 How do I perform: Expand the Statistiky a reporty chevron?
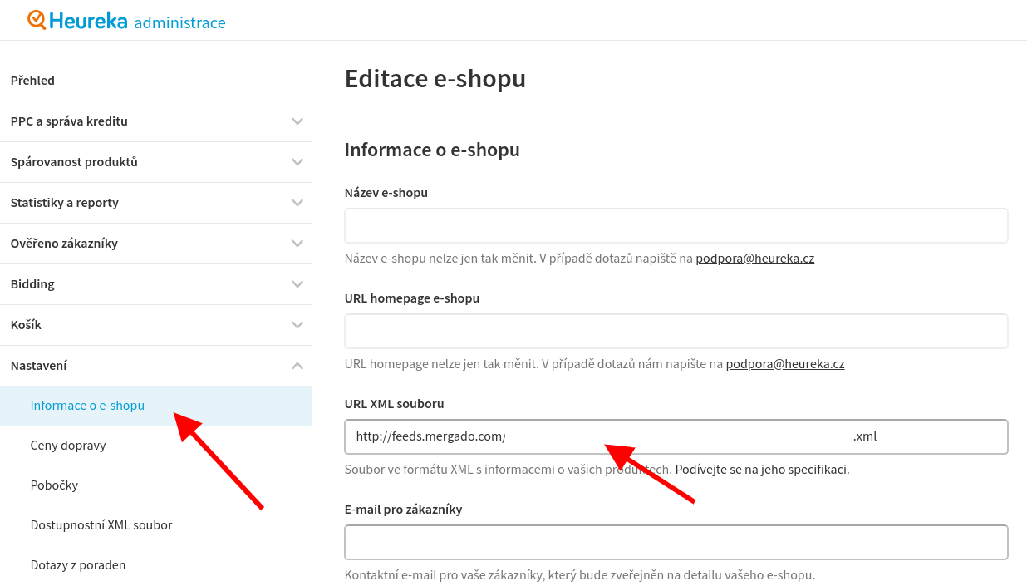(x=297, y=203)
